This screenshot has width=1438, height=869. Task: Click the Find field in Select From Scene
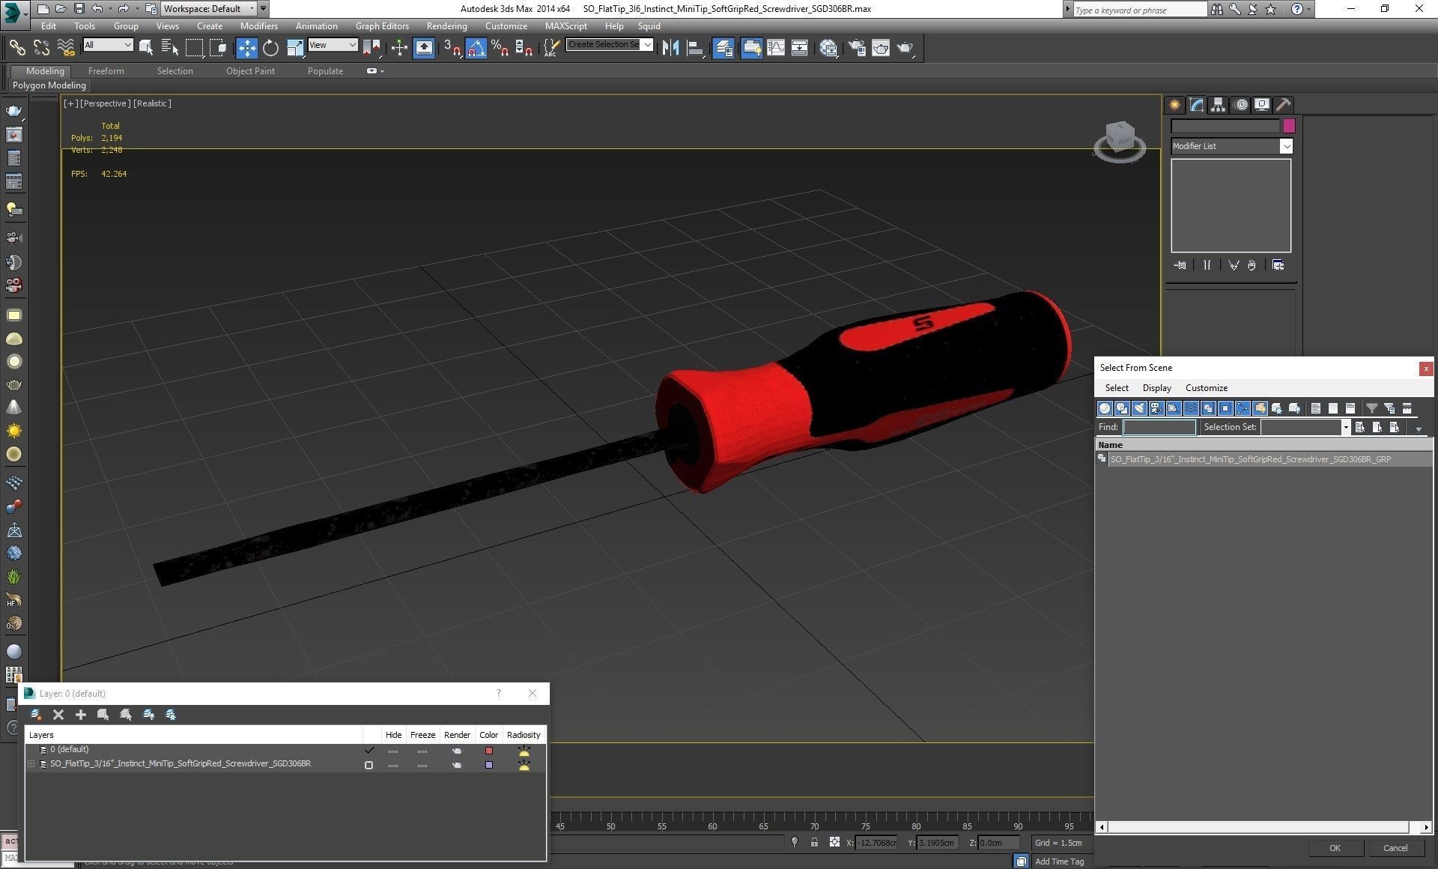point(1159,427)
